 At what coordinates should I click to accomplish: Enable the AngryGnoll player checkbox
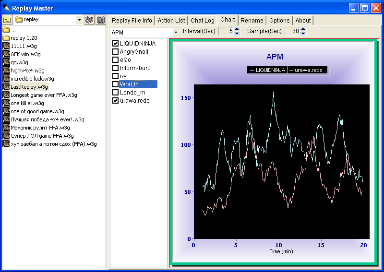(115, 52)
